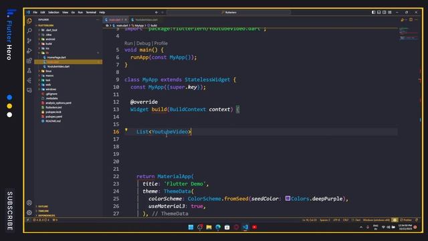Toggle the primary side bar layout icon

(373, 12)
